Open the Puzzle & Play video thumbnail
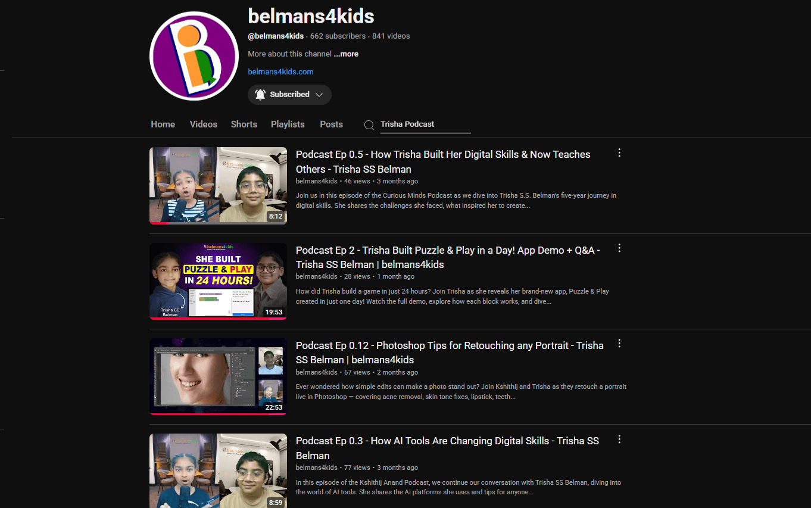Viewport: 811px width, 508px height. (x=218, y=281)
